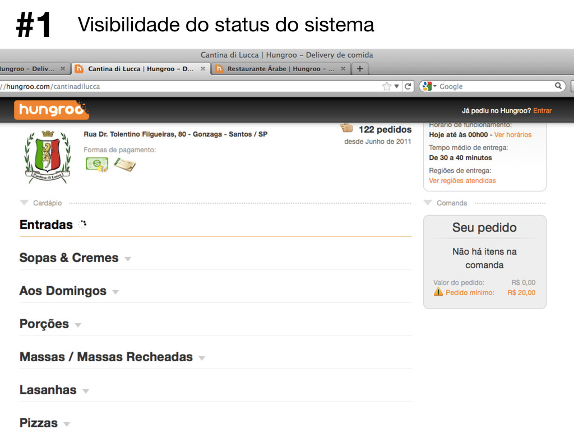Image resolution: width=574 pixels, height=430 pixels.
Task: Click Hoje até às 00h00 text
Action: pyautogui.click(x=459, y=134)
